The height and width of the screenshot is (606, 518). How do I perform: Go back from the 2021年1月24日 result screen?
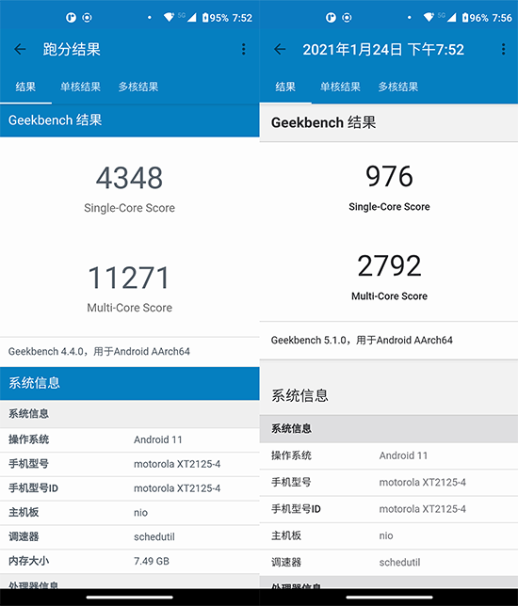[280, 49]
